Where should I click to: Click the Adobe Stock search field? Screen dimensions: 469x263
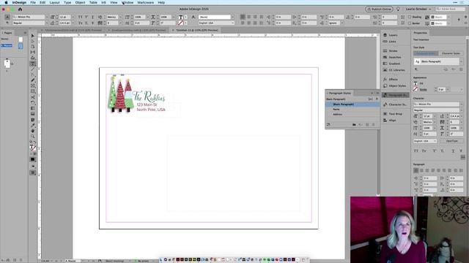point(450,9)
